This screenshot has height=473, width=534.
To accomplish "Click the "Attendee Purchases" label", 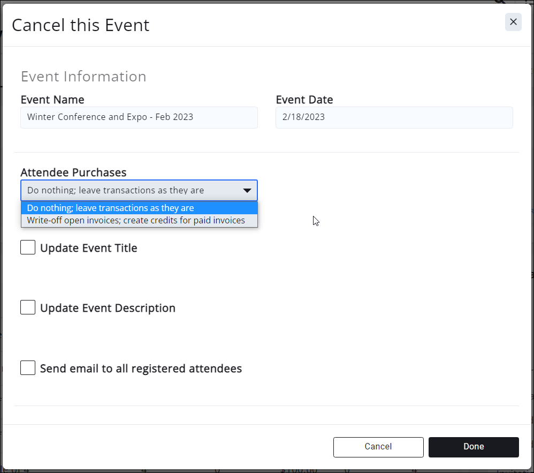I will tap(73, 172).
